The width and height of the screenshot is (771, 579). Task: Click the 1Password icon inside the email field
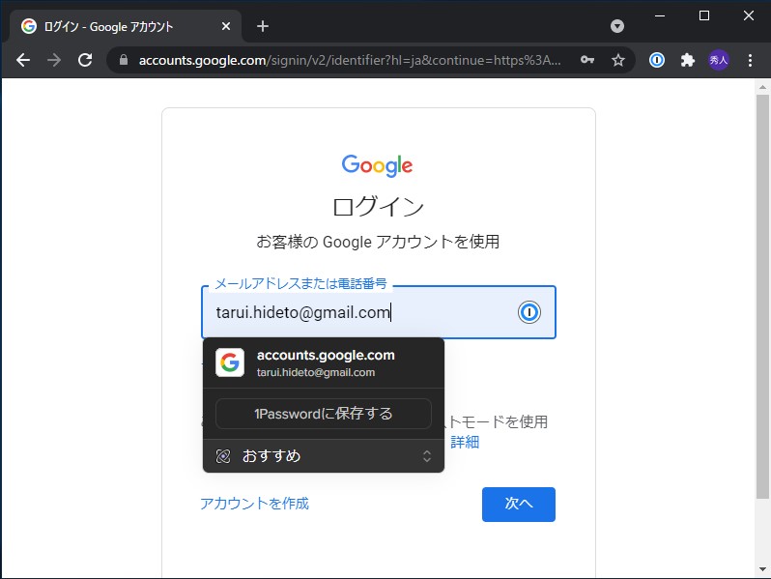point(529,312)
